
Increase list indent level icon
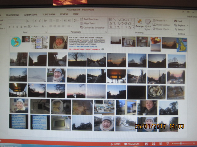(x=70, y=21)
